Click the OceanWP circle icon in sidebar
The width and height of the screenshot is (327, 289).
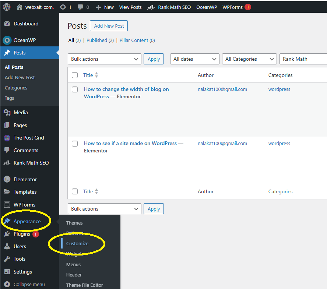[7, 40]
